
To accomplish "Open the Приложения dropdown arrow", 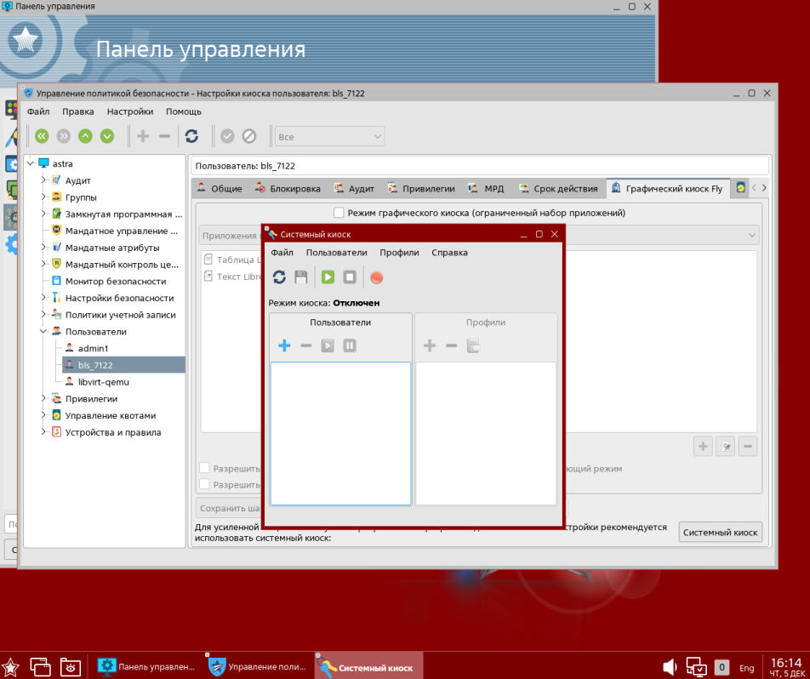I will (x=751, y=236).
